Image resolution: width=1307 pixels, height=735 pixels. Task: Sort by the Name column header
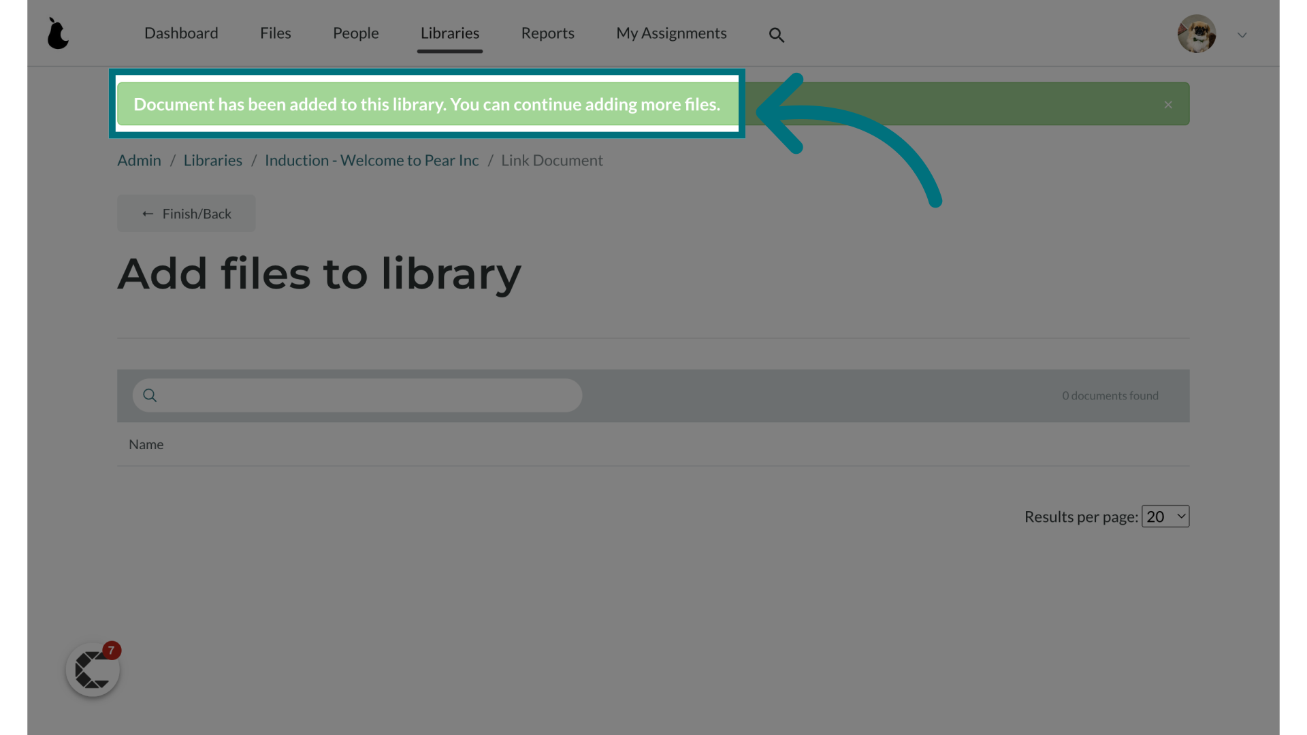(x=146, y=444)
